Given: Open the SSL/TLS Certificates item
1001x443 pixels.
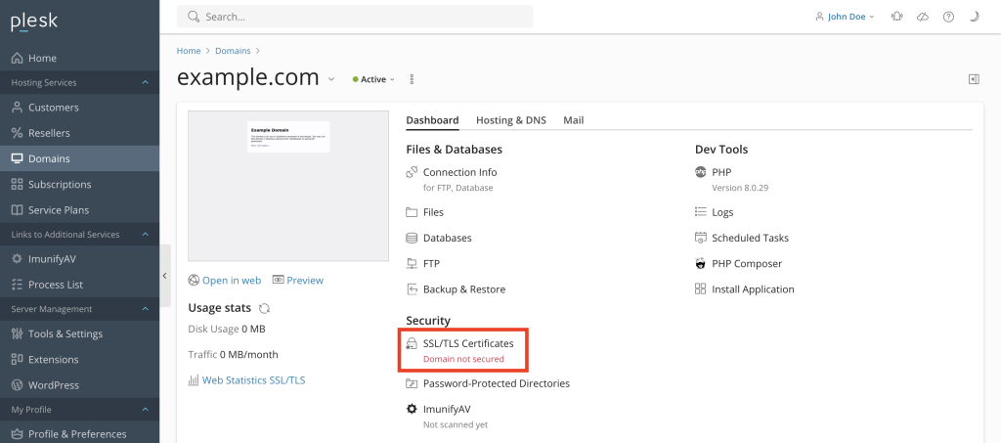Looking at the screenshot, I should pyautogui.click(x=467, y=343).
